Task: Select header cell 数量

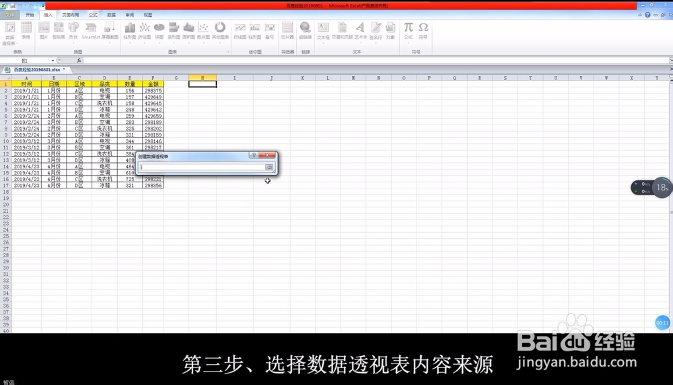Action: (130, 84)
